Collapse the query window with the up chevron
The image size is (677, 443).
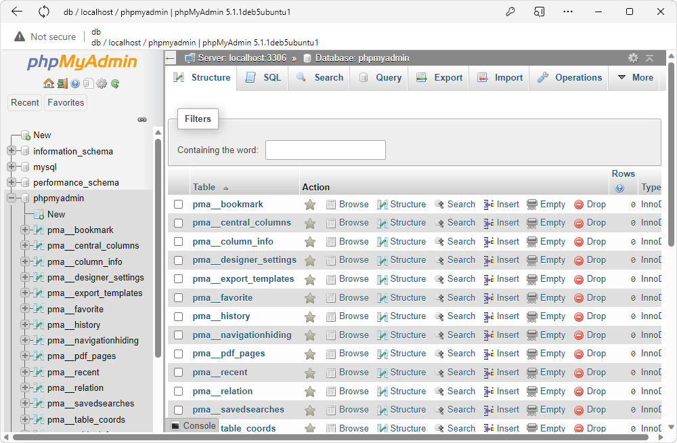[x=649, y=59]
